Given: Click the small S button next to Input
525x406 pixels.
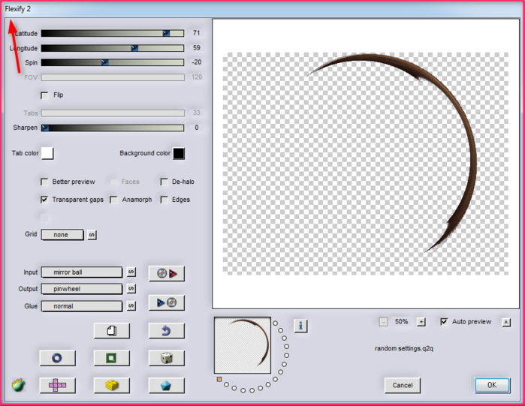Looking at the screenshot, I should [131, 272].
